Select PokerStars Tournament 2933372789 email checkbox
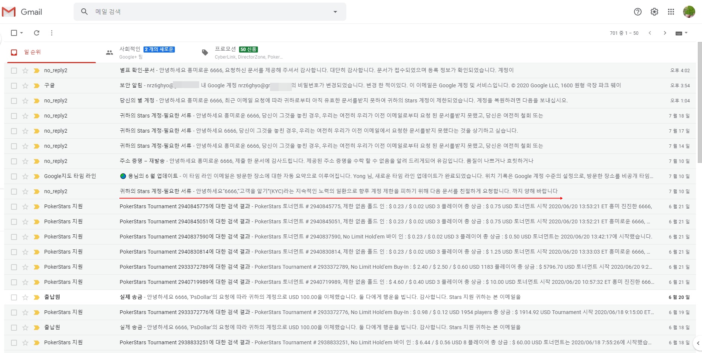702x353 pixels. click(x=14, y=267)
